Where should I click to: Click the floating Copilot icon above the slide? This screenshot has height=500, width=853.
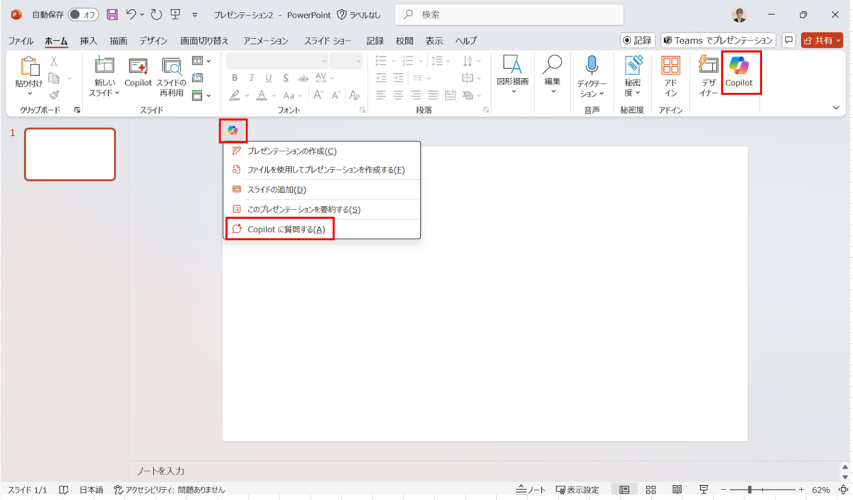pyautogui.click(x=232, y=130)
